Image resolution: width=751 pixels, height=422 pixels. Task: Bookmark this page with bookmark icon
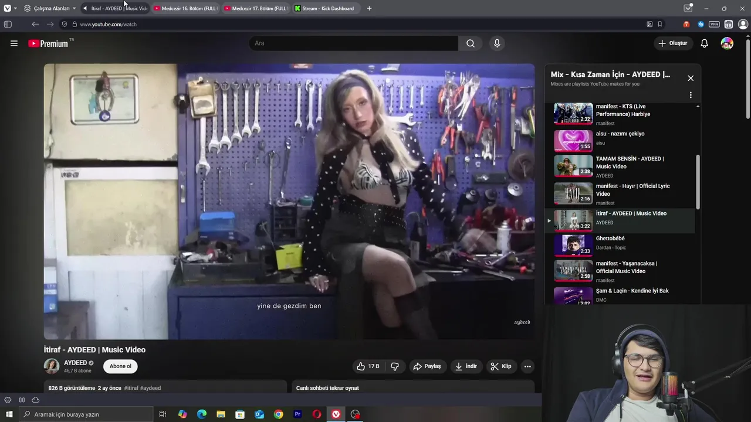click(660, 24)
